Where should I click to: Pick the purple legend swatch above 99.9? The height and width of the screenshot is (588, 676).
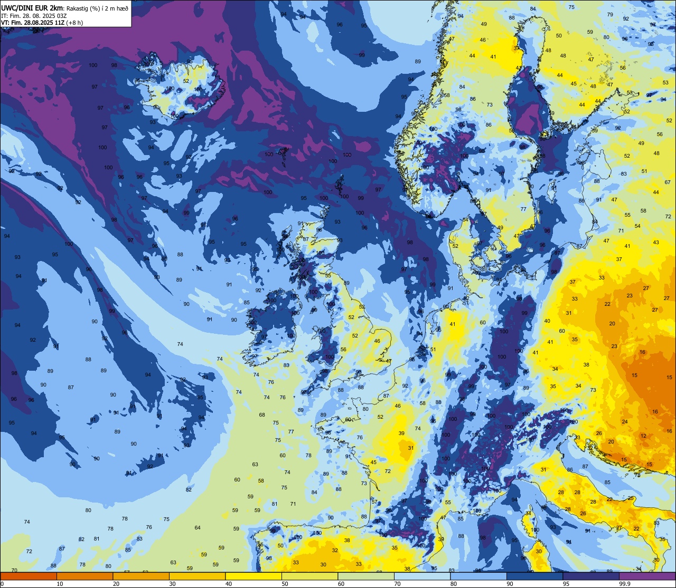click(x=647, y=576)
